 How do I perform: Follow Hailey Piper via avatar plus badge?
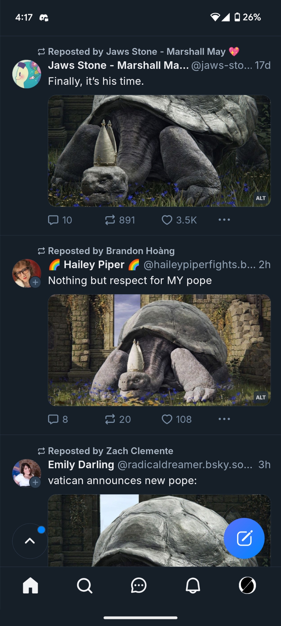(36, 282)
